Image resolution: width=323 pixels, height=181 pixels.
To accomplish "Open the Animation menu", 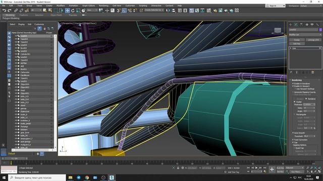I will pos(73,6).
